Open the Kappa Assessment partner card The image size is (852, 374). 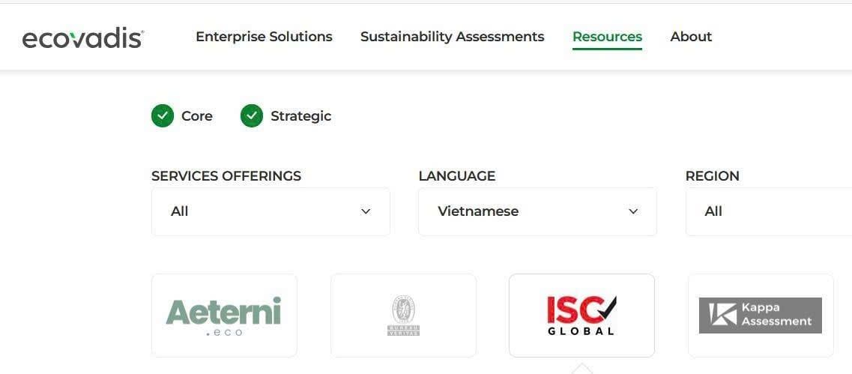[761, 316]
